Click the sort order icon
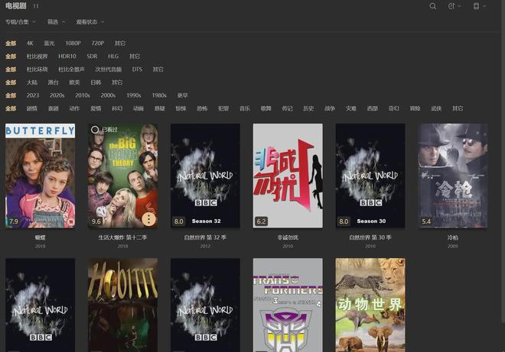Screen dimensions: 505x352 pos(451,6)
